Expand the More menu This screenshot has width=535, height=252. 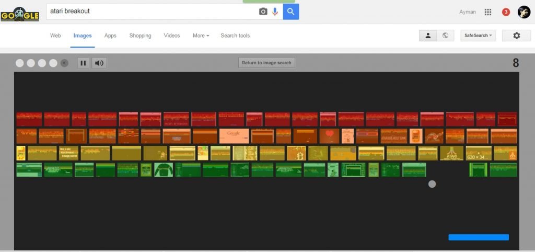point(201,36)
